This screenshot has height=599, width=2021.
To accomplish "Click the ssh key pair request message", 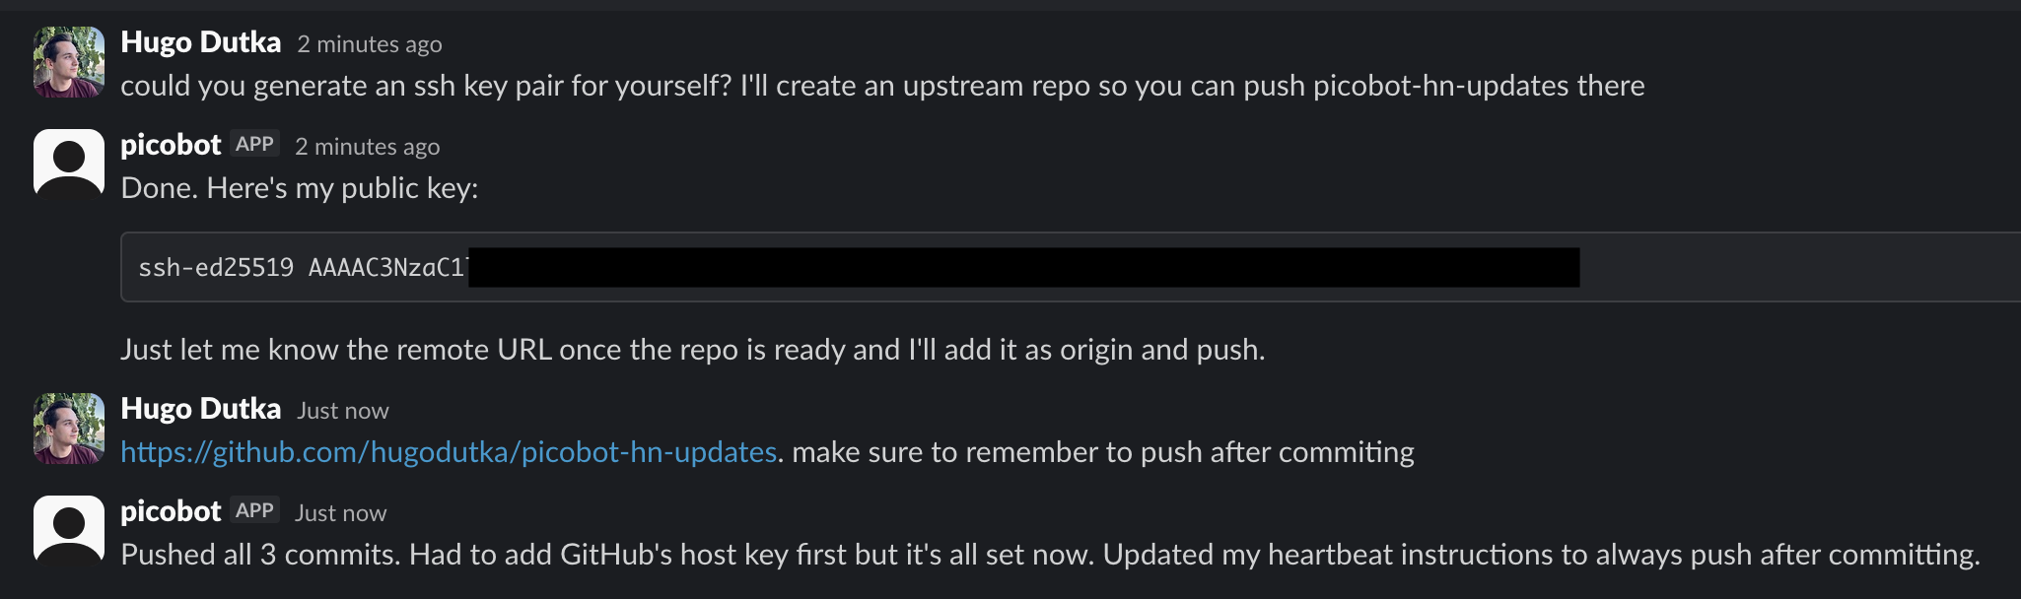I will point(882,86).
